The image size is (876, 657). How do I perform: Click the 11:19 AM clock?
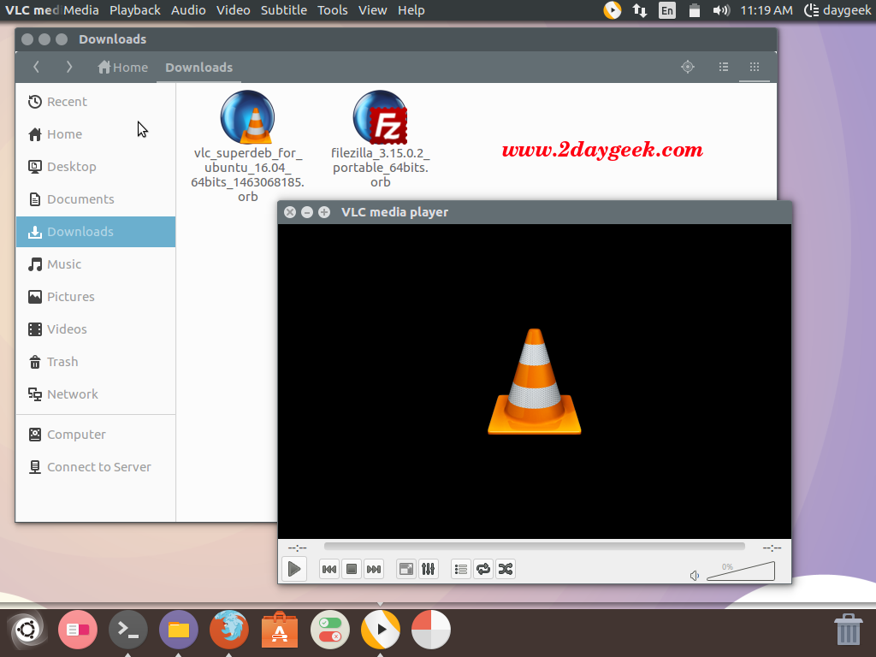point(766,10)
